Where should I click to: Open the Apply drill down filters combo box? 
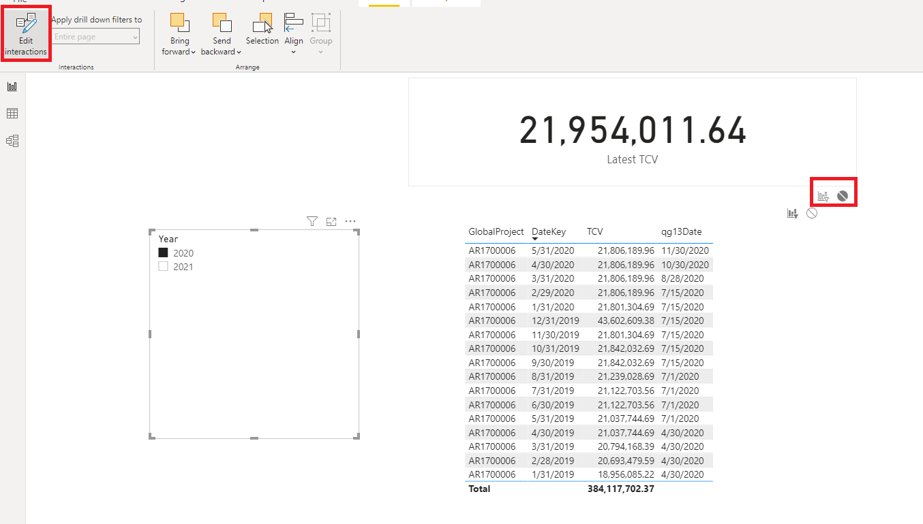(95, 37)
